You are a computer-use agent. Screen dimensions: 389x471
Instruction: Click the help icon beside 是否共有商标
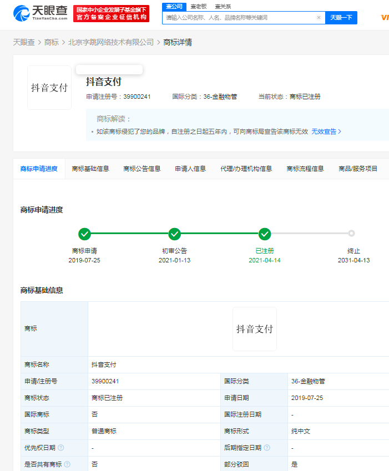(67, 464)
